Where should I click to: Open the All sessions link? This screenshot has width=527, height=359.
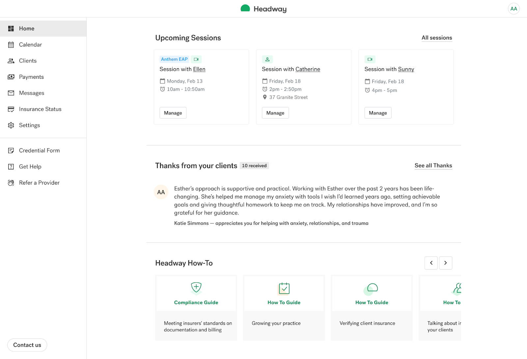[x=437, y=38]
